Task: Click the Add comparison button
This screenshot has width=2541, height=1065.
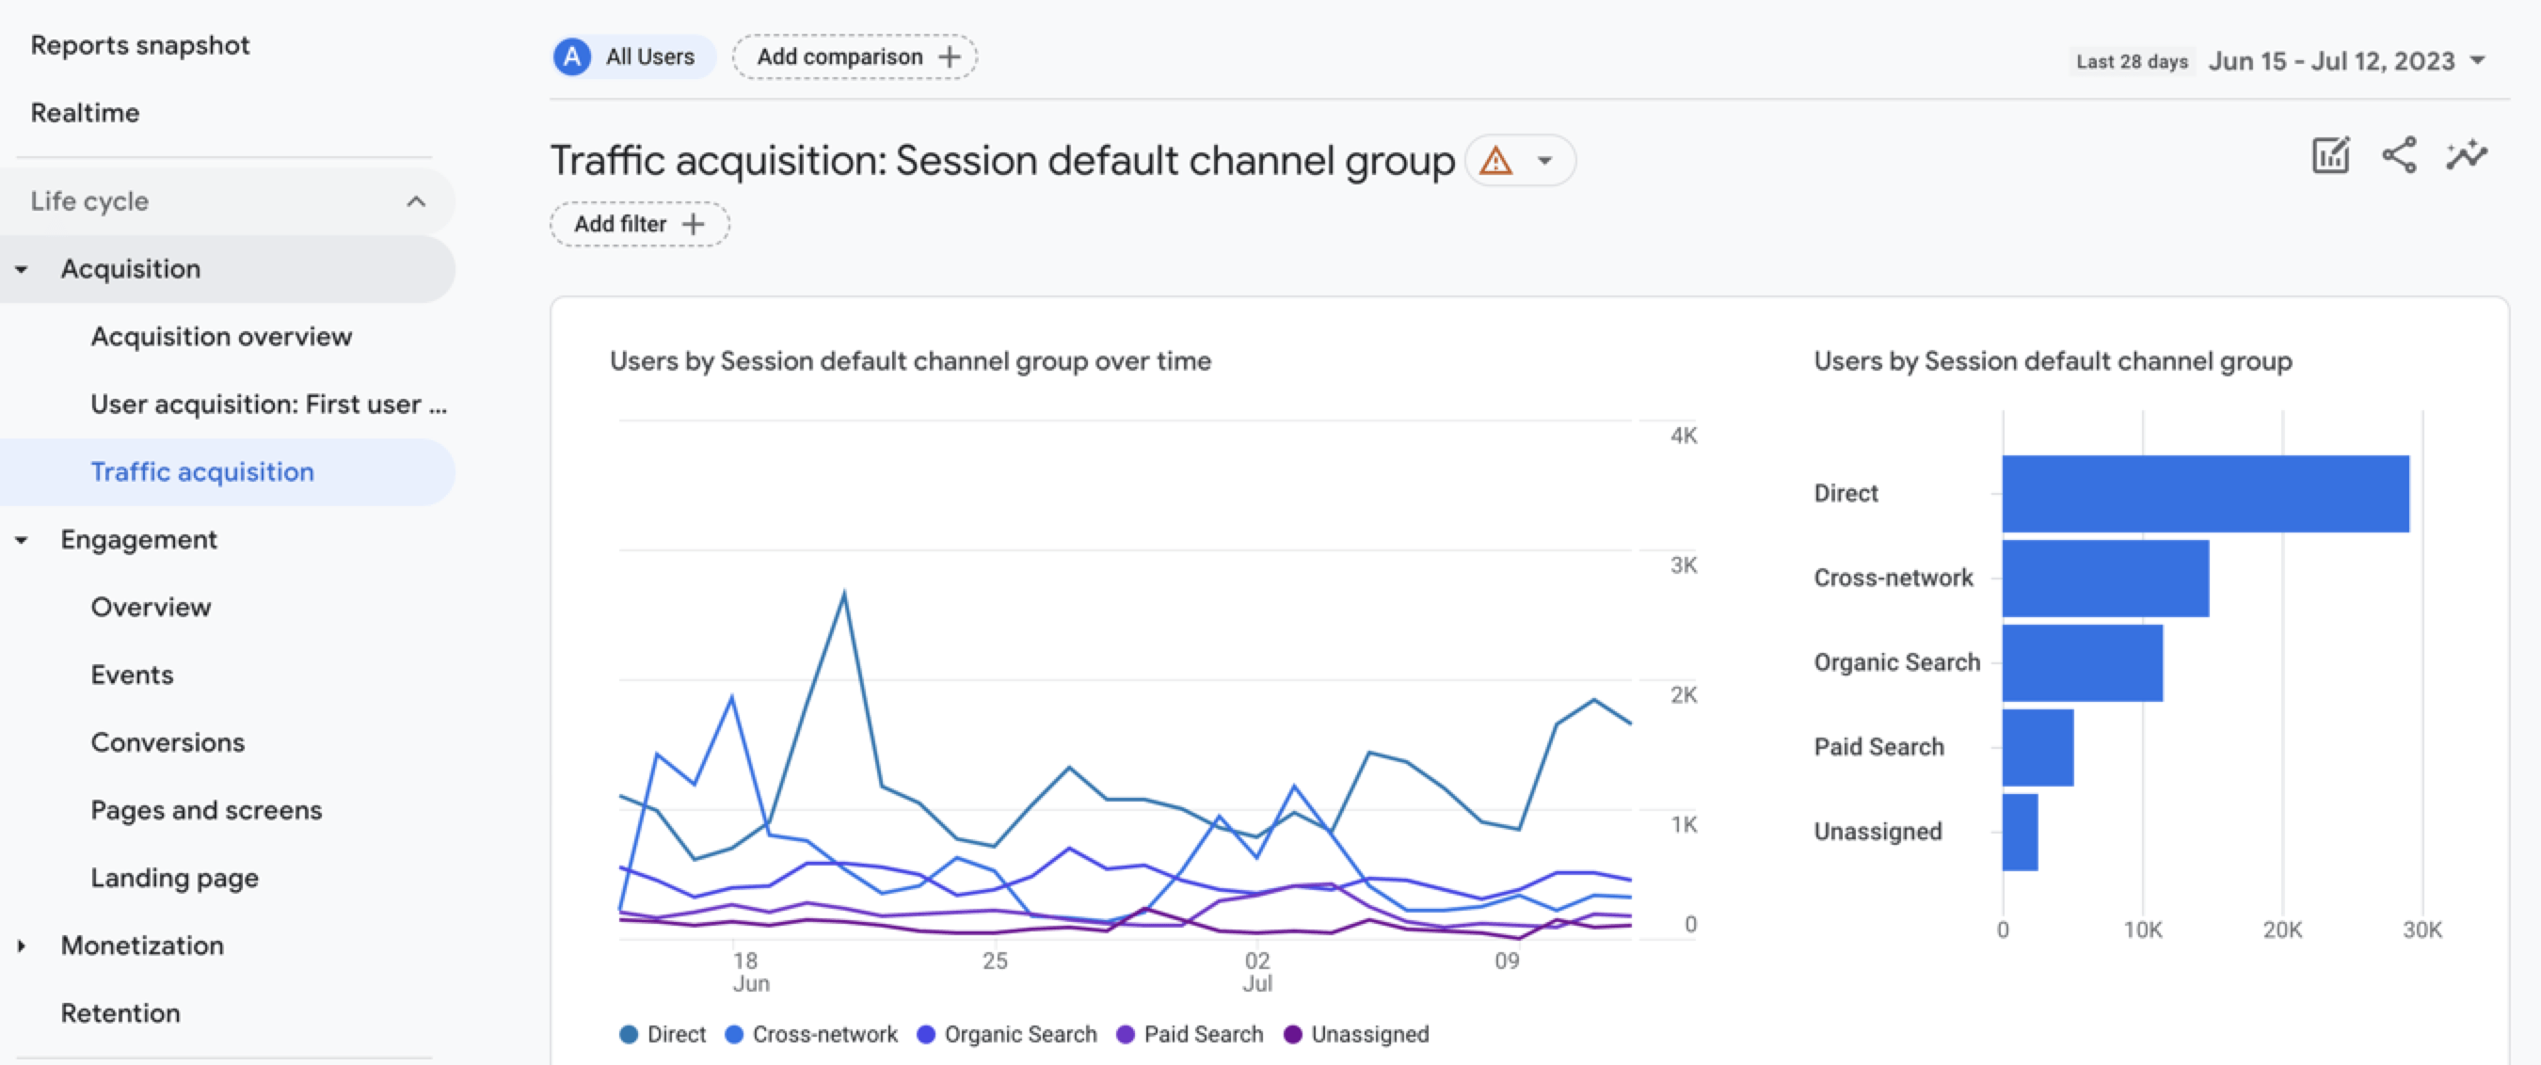Action: 855,57
